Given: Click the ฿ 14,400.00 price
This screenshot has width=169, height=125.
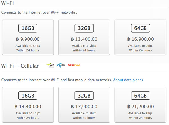Looking at the screenshot, I should [28, 107].
